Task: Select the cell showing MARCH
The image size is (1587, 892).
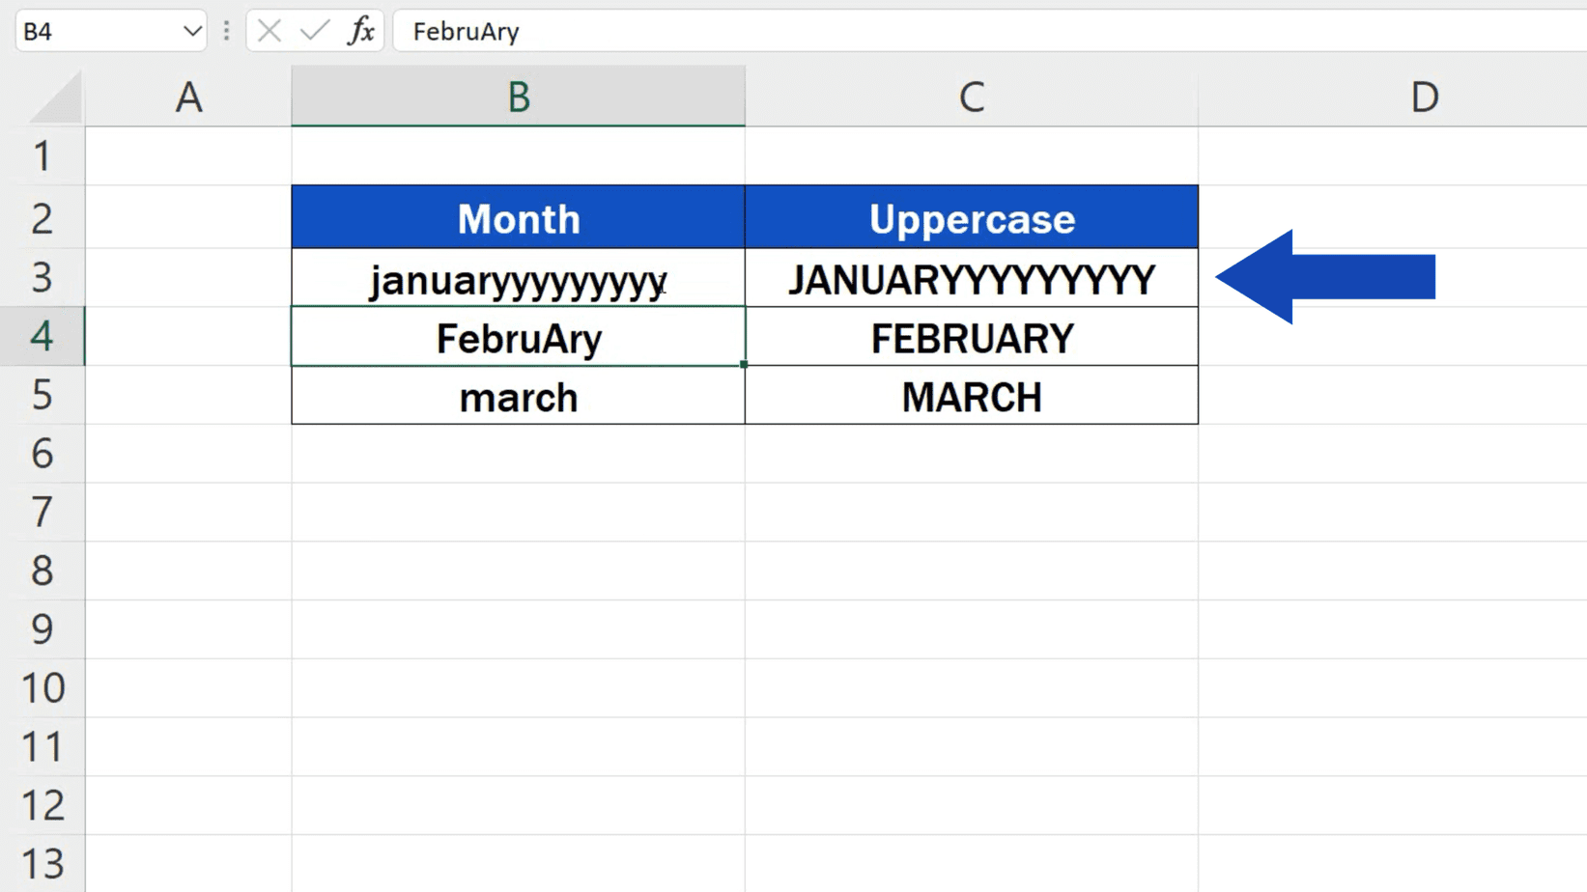Action: pos(971,396)
